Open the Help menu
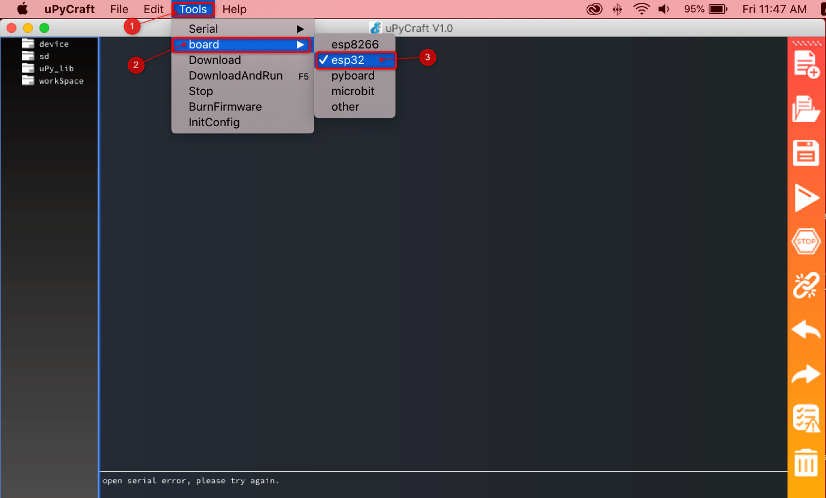 pos(234,9)
